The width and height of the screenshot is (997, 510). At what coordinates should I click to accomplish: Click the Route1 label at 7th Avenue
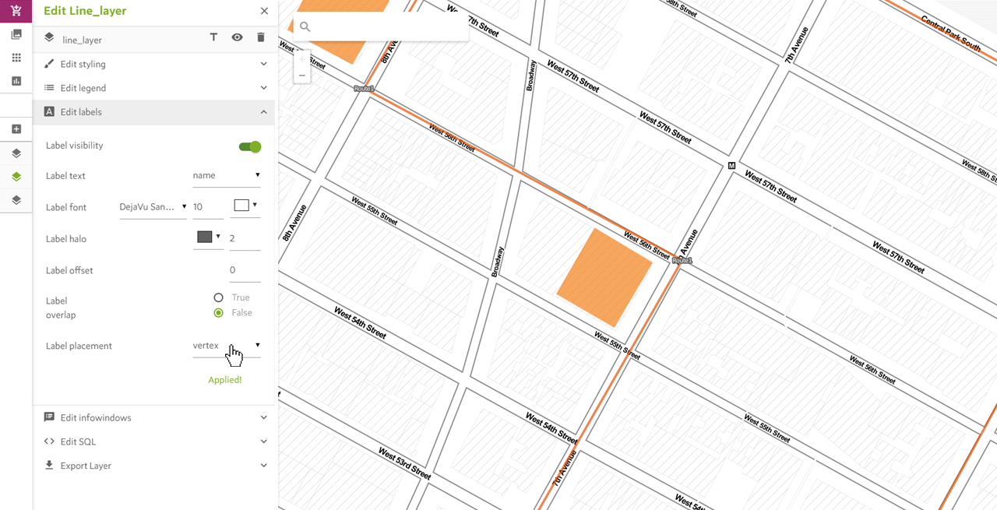click(682, 261)
